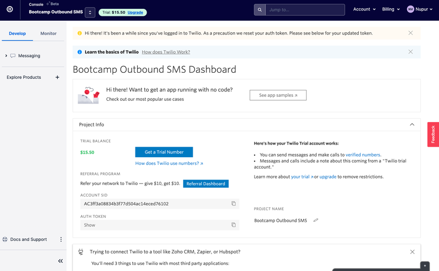Click the Account SID value field

point(160,204)
